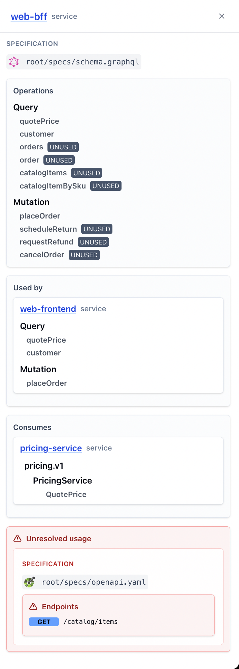Select placeOrder under web-frontend usage
239x669 pixels.
(x=47, y=383)
